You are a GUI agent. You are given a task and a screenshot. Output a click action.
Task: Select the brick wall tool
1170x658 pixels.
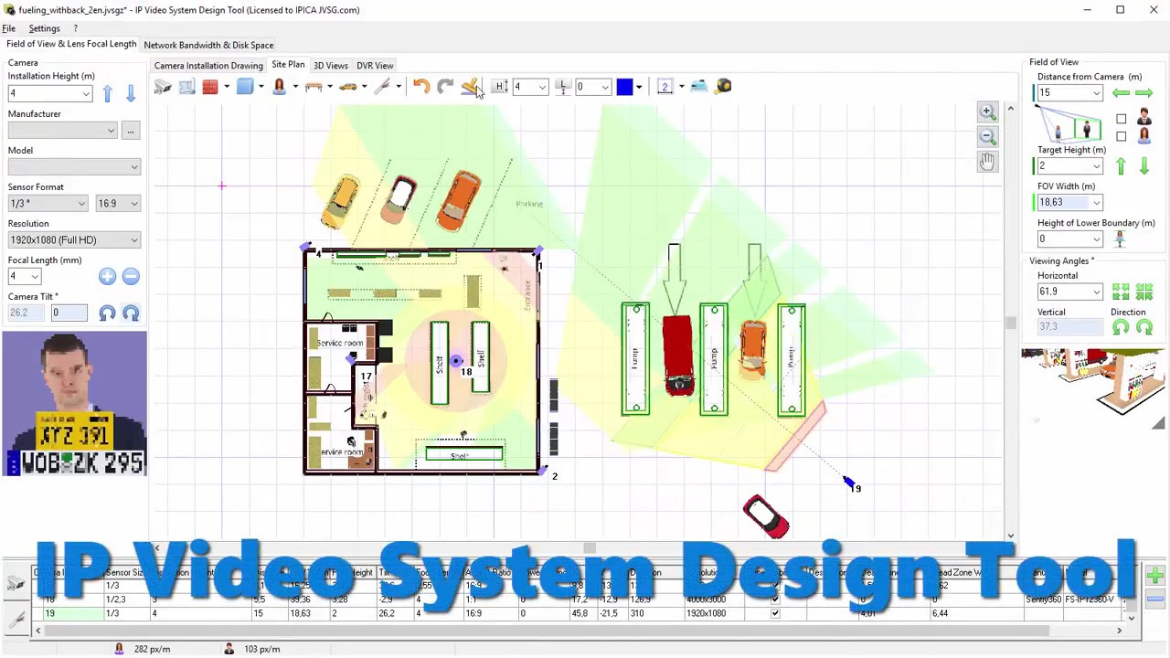[210, 87]
